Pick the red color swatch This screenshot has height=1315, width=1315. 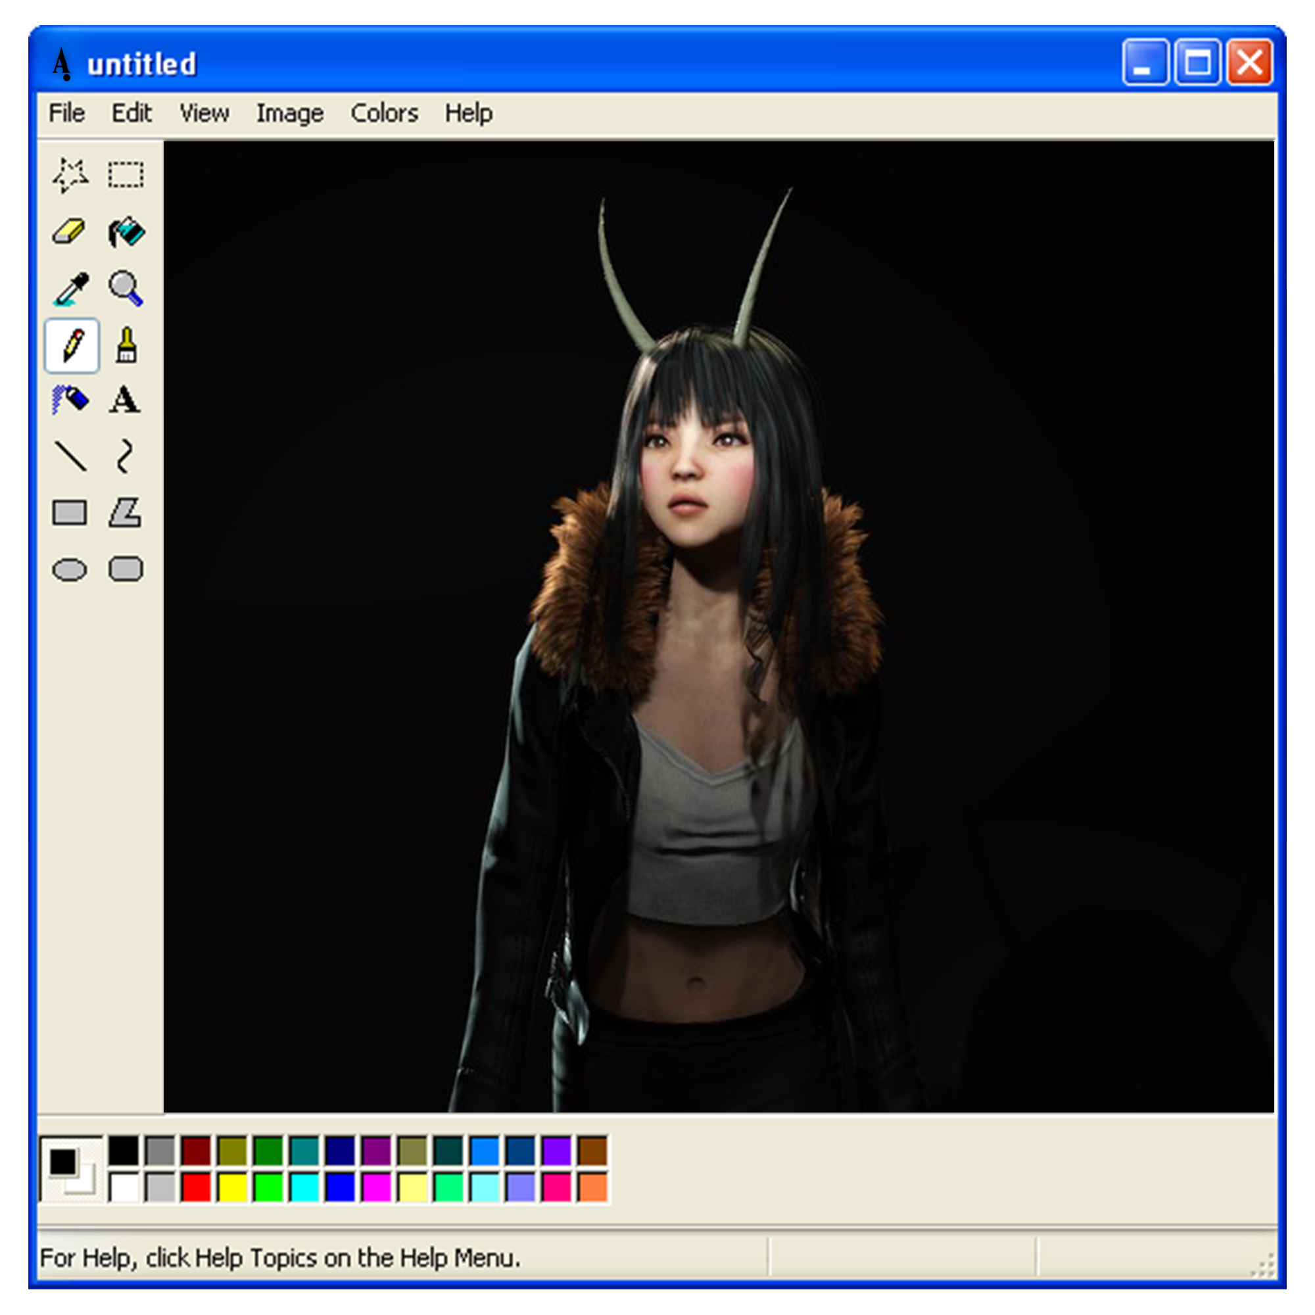[x=196, y=1187]
